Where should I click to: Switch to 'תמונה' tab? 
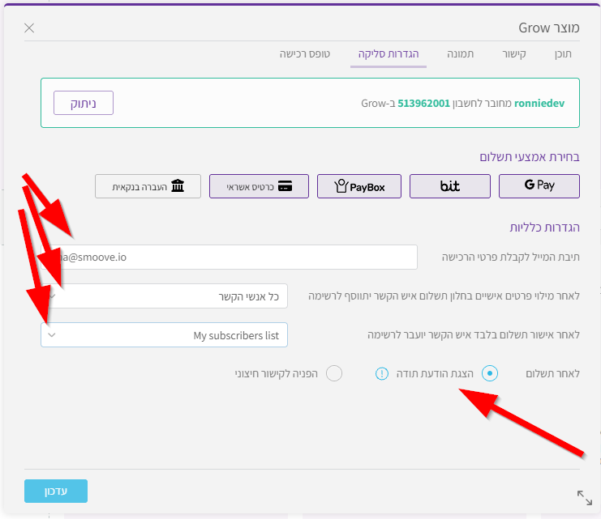460,54
